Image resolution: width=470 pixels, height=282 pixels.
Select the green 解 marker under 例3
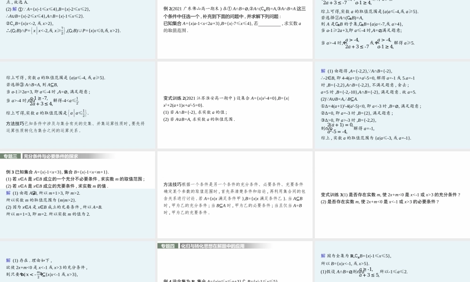pyautogui.click(x=7, y=194)
